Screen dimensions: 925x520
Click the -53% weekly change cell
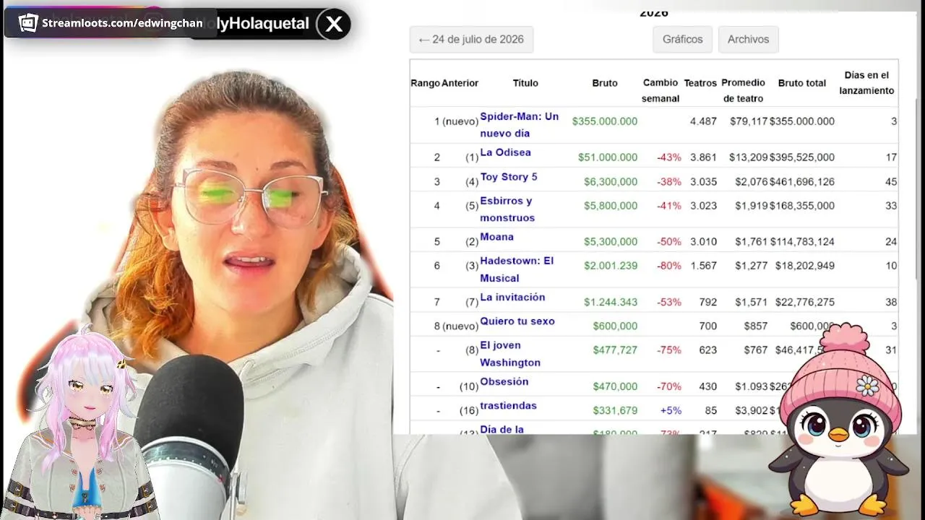click(x=669, y=302)
